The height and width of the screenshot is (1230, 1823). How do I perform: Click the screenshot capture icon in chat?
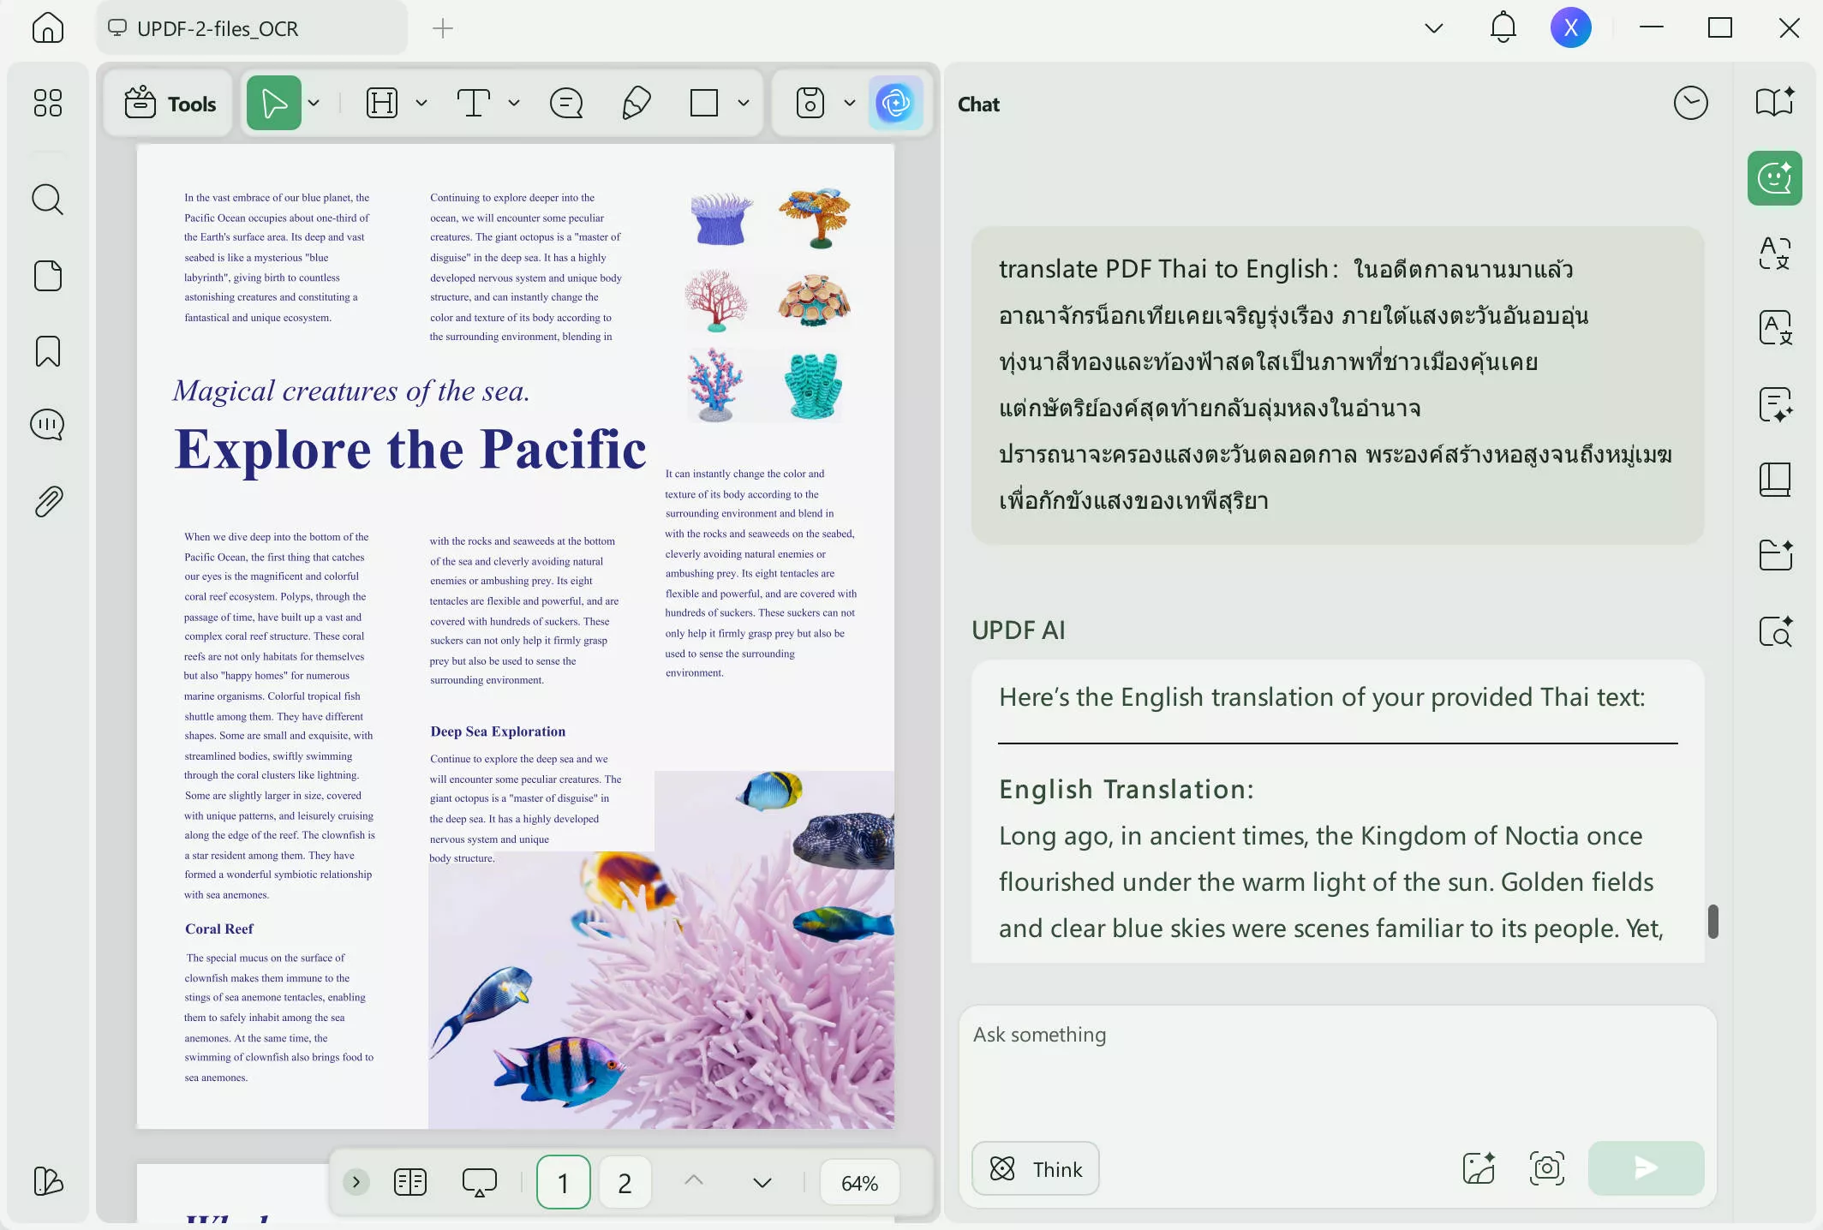pyautogui.click(x=1546, y=1168)
